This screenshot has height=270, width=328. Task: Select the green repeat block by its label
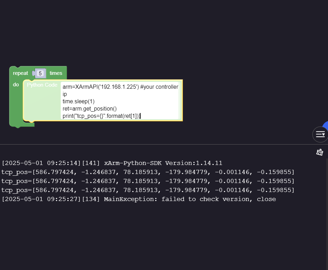click(20, 73)
